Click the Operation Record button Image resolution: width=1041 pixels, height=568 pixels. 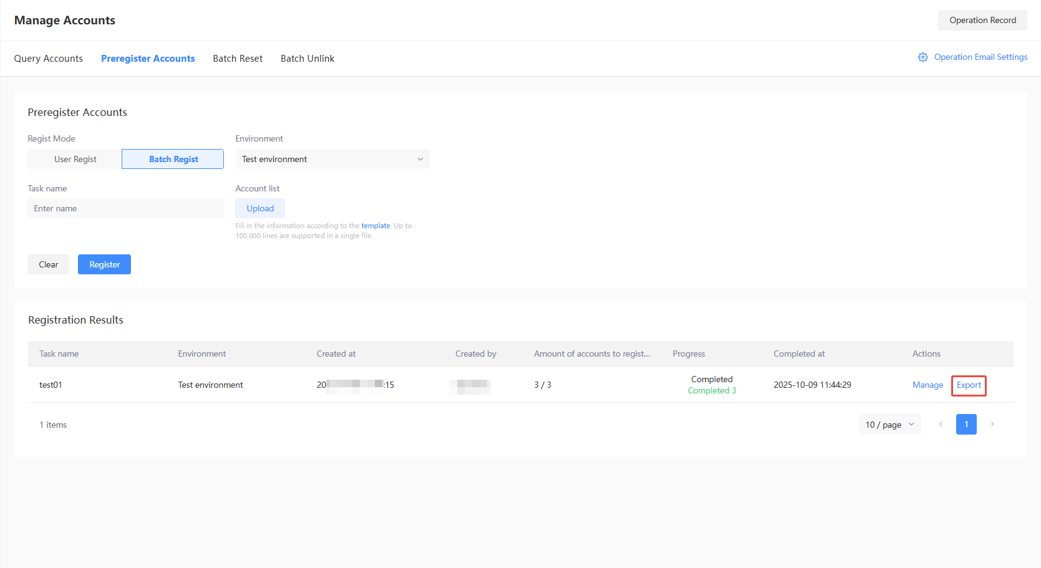coord(982,20)
